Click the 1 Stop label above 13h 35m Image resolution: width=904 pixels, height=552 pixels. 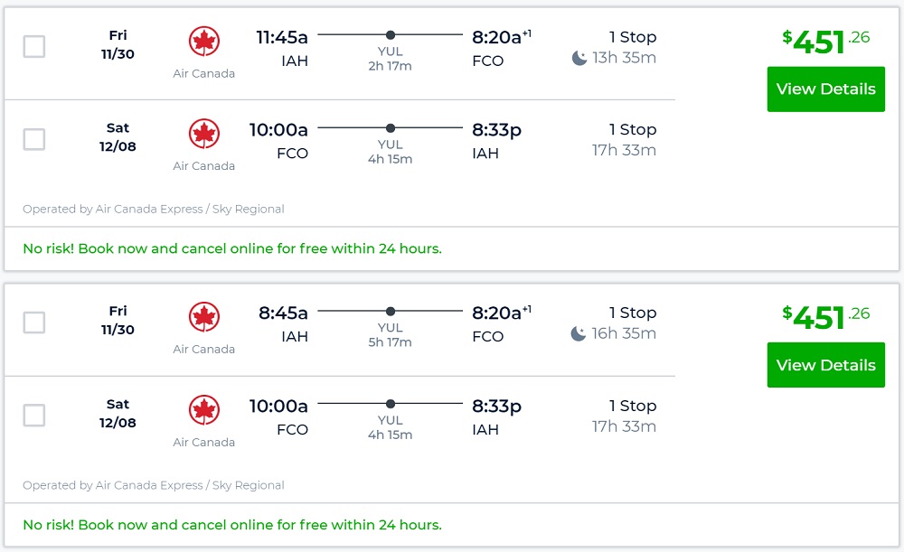point(633,37)
